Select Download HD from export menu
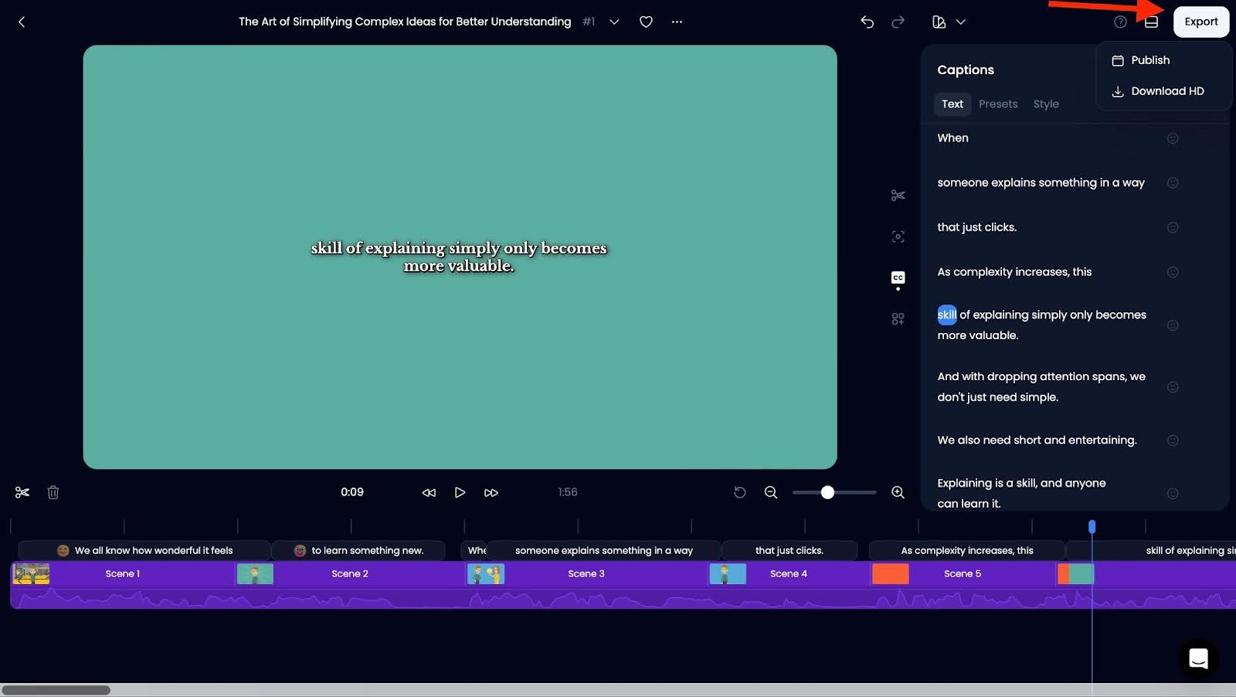Image resolution: width=1236 pixels, height=697 pixels. coord(1166,91)
